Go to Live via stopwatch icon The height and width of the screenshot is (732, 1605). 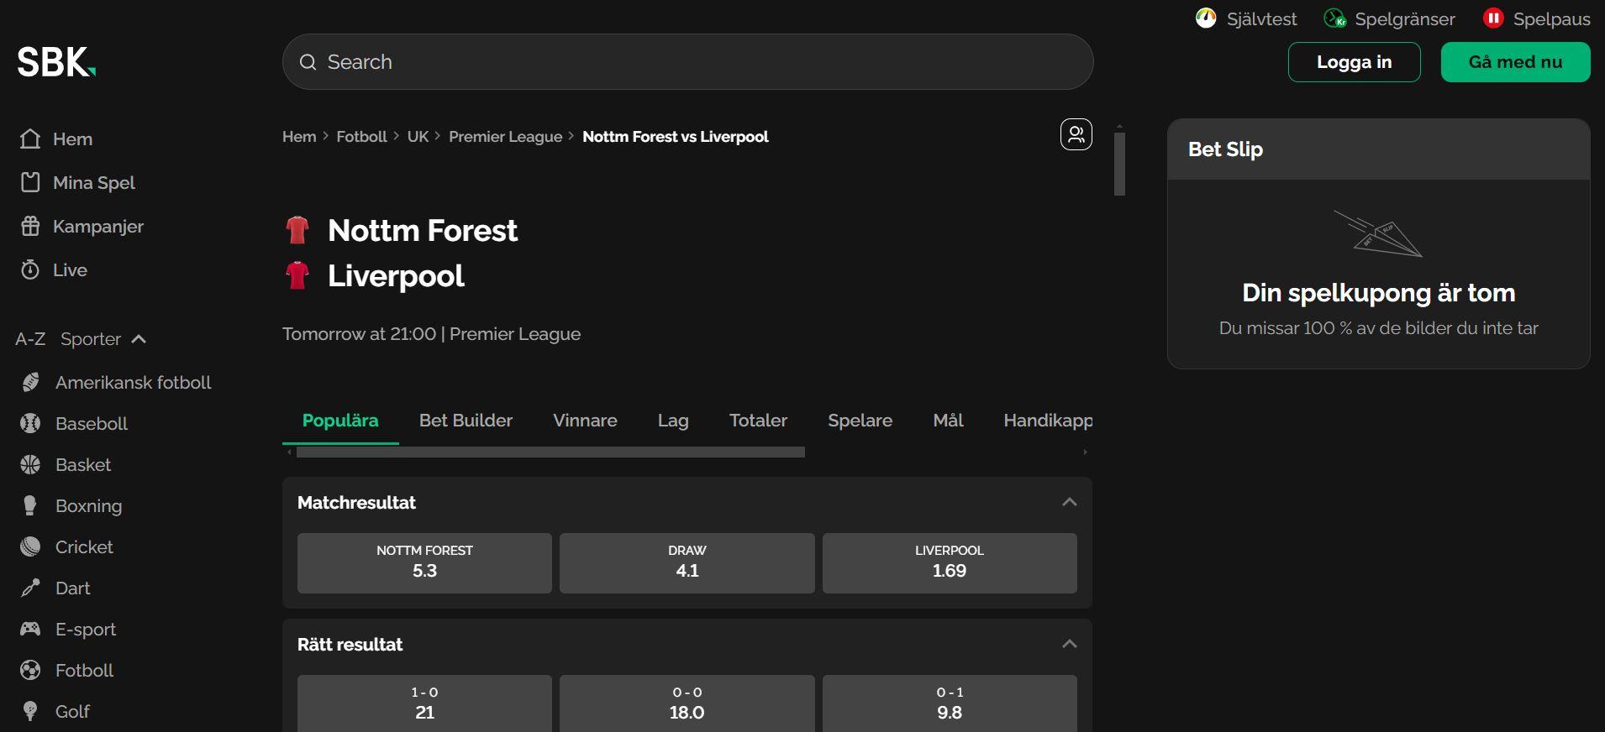[30, 269]
